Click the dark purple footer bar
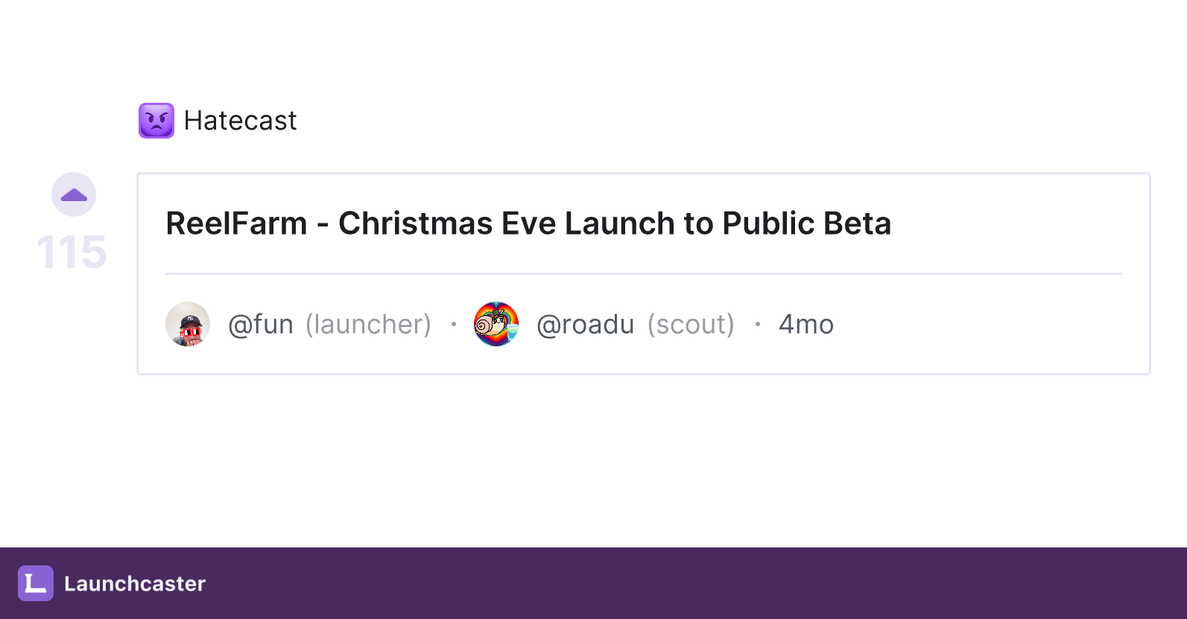The image size is (1187, 619). pyautogui.click(x=593, y=583)
